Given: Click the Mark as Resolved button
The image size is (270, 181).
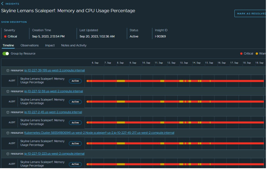Looking at the screenshot, I should 250,13.
